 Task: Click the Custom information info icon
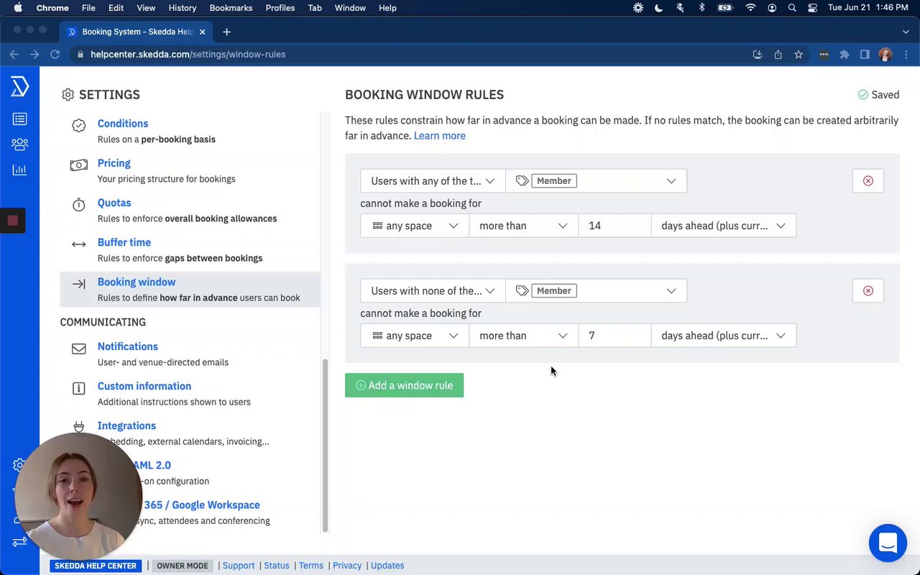pos(79,388)
